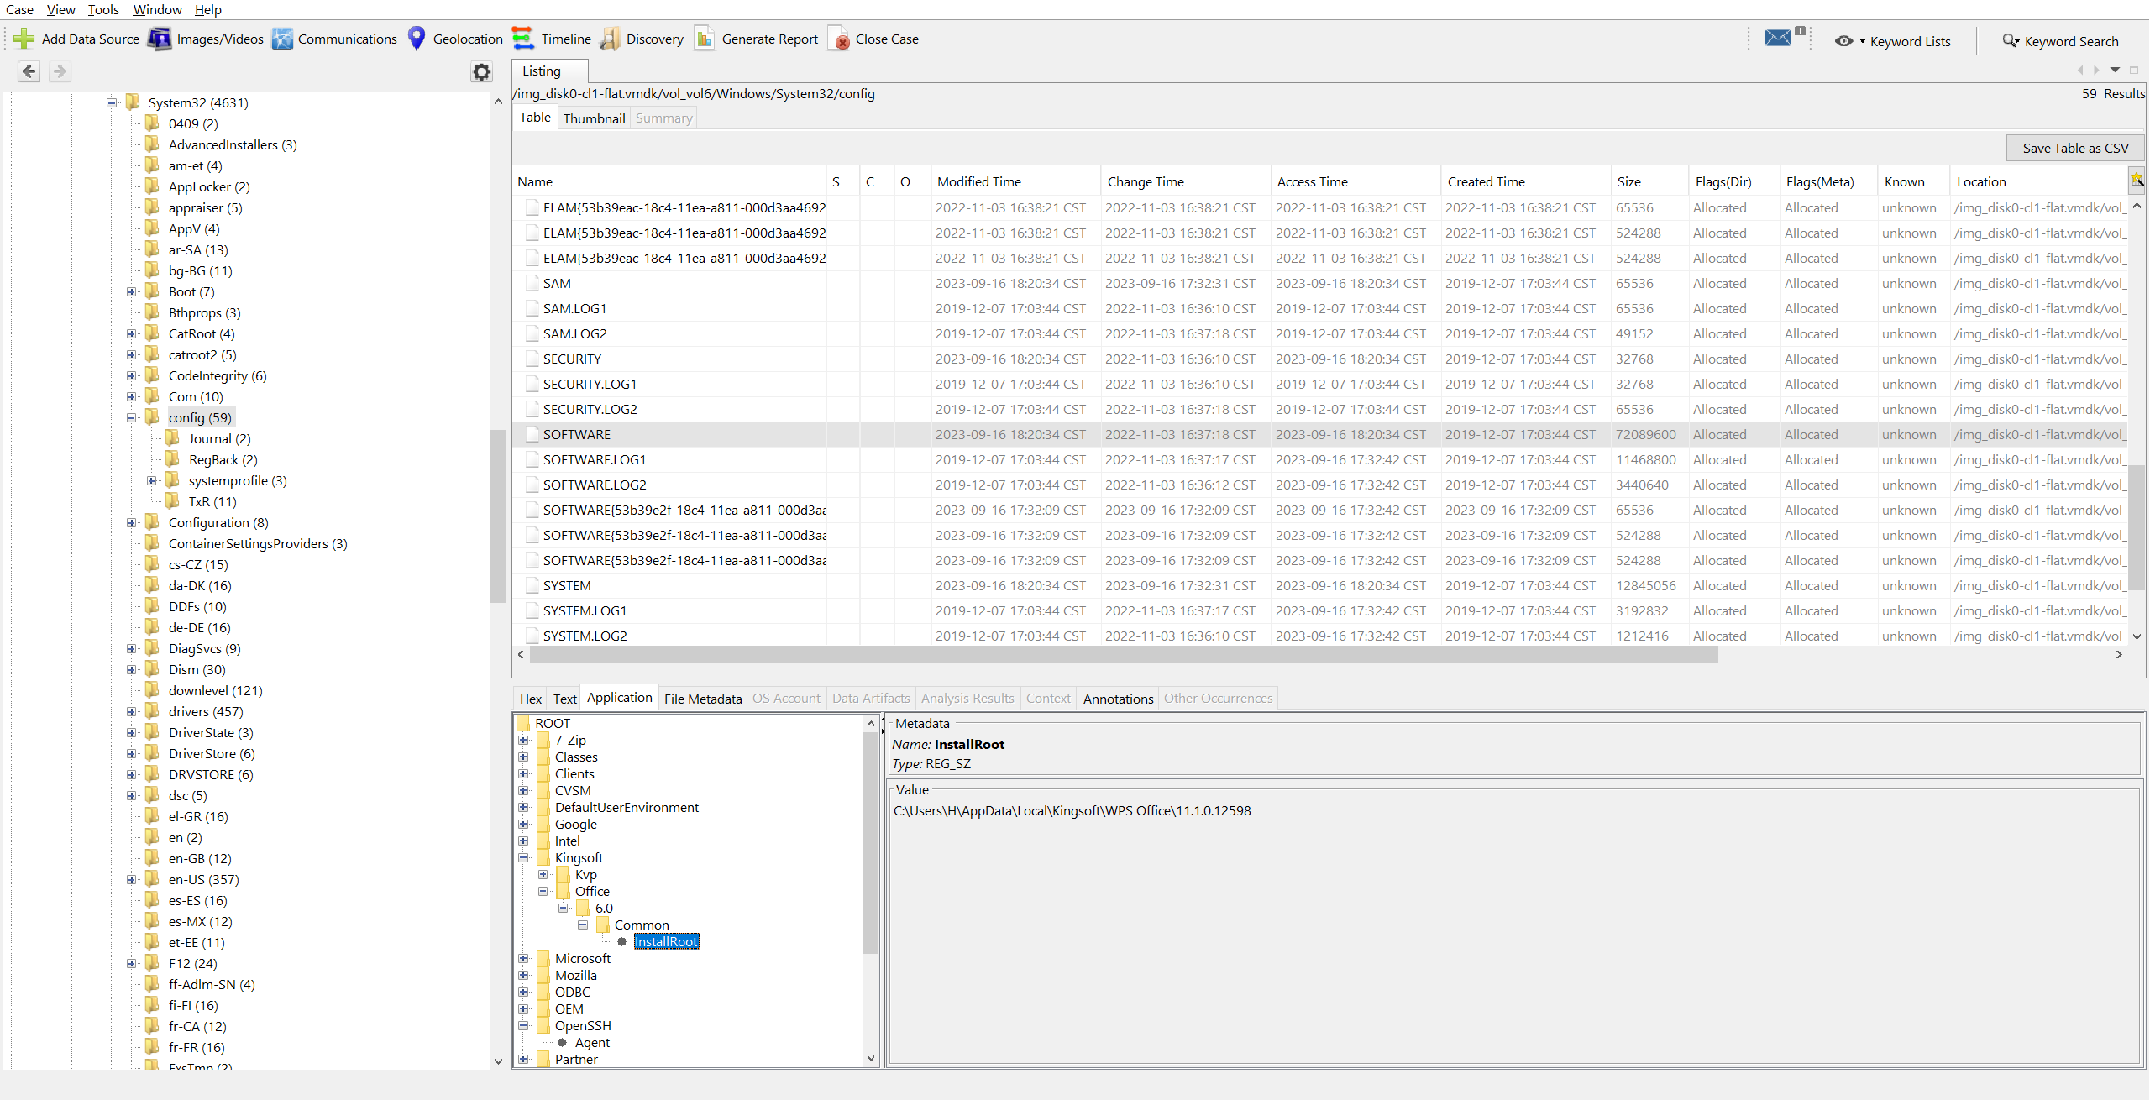Viewport: 2150px width, 1100px height.
Task: Open the Geolocation map pin icon
Action: pos(417,39)
